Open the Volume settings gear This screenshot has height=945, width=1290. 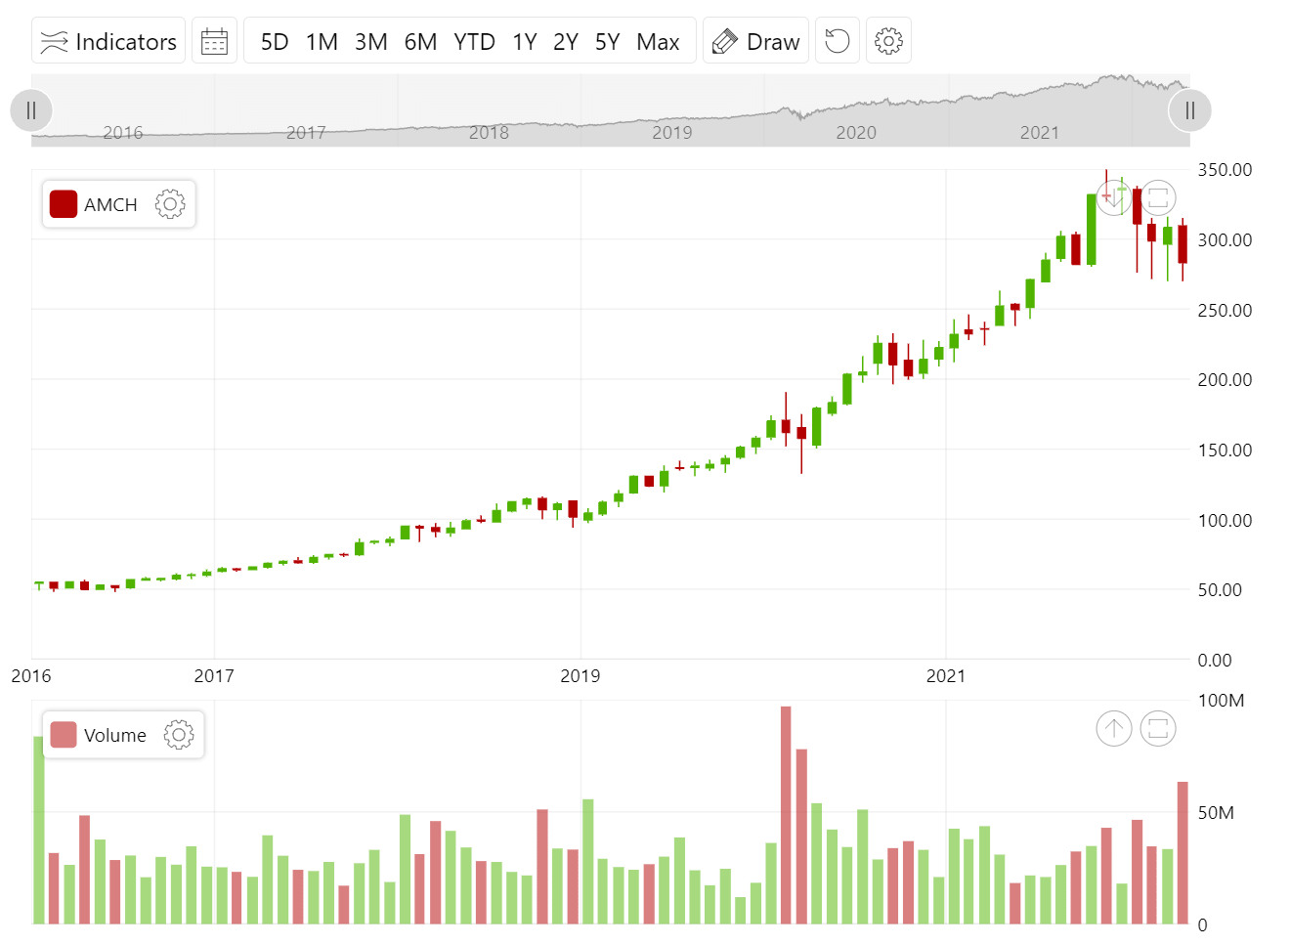click(x=178, y=735)
